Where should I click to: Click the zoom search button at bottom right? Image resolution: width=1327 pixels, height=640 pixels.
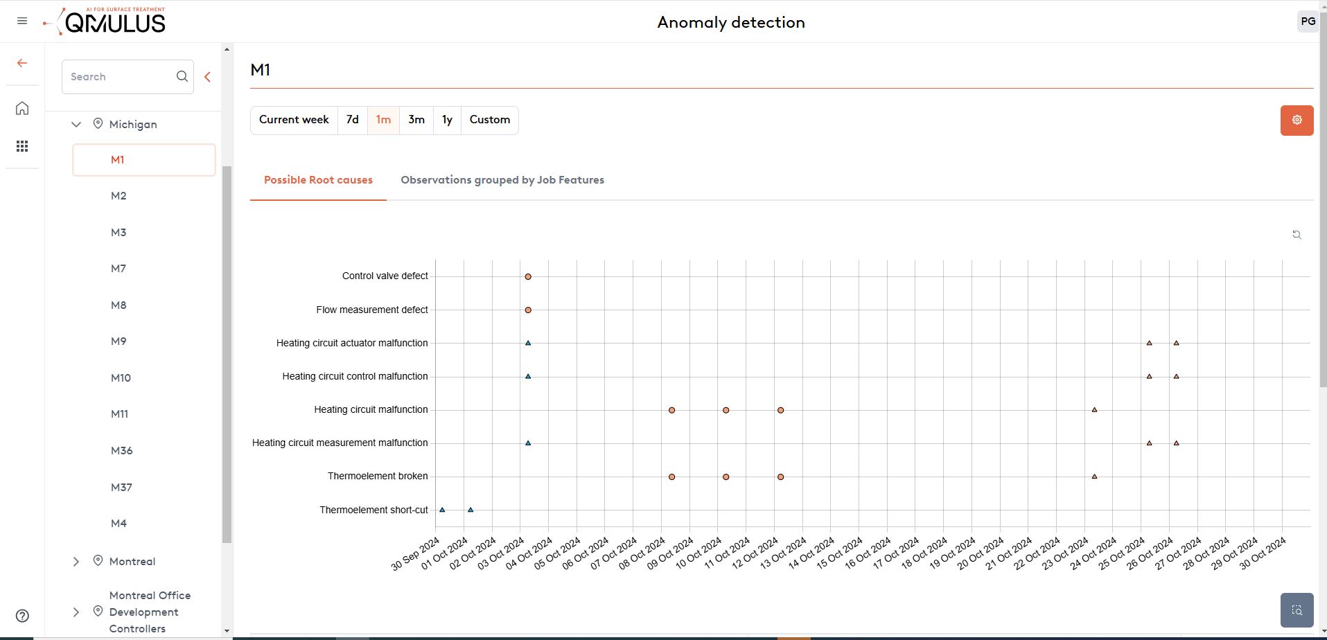click(1297, 610)
